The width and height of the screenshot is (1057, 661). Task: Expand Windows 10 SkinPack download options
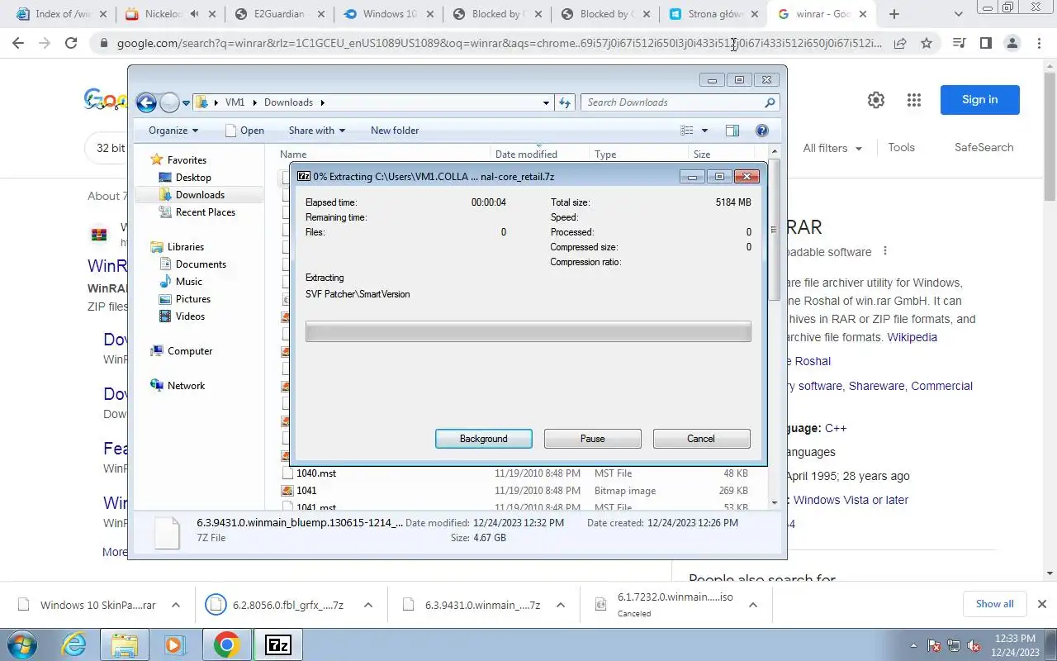coord(176,605)
